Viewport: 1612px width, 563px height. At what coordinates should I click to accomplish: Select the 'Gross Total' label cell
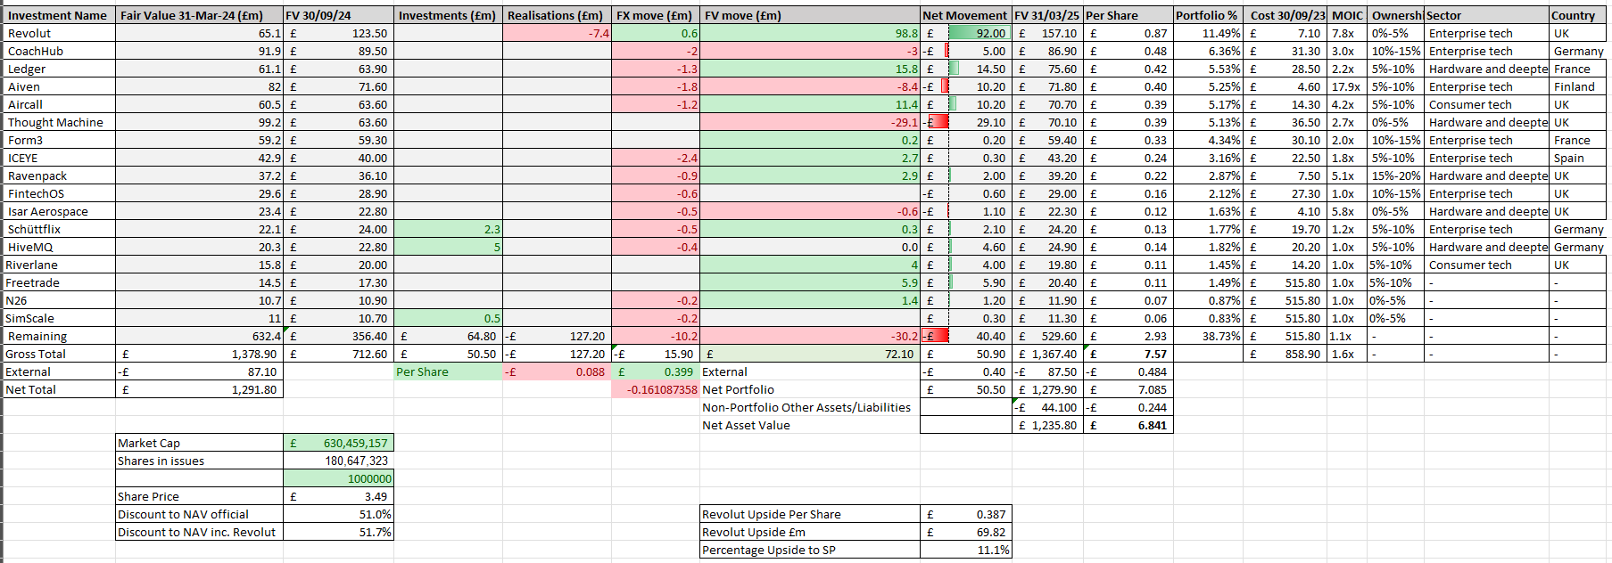(x=59, y=354)
